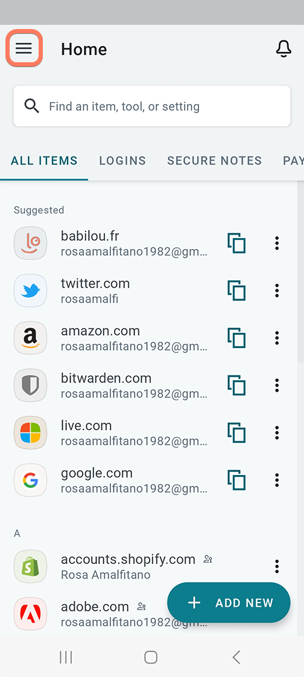The width and height of the screenshot is (304, 677).
Task: Open more options for babilou.fr
Action: (277, 243)
